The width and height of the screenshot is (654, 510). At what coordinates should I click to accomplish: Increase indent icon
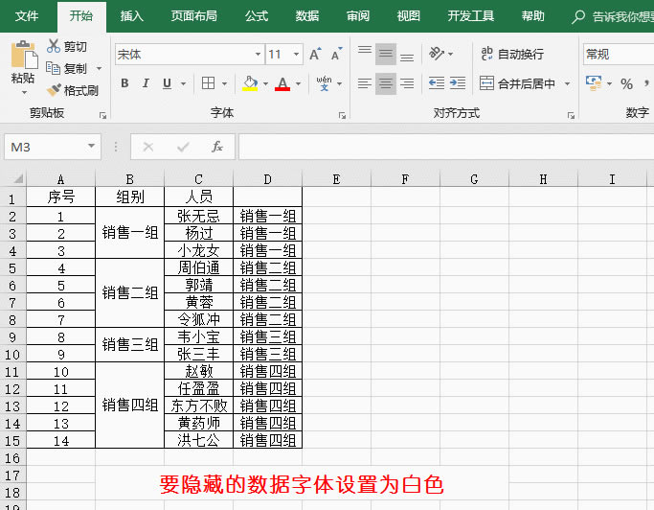tap(458, 83)
